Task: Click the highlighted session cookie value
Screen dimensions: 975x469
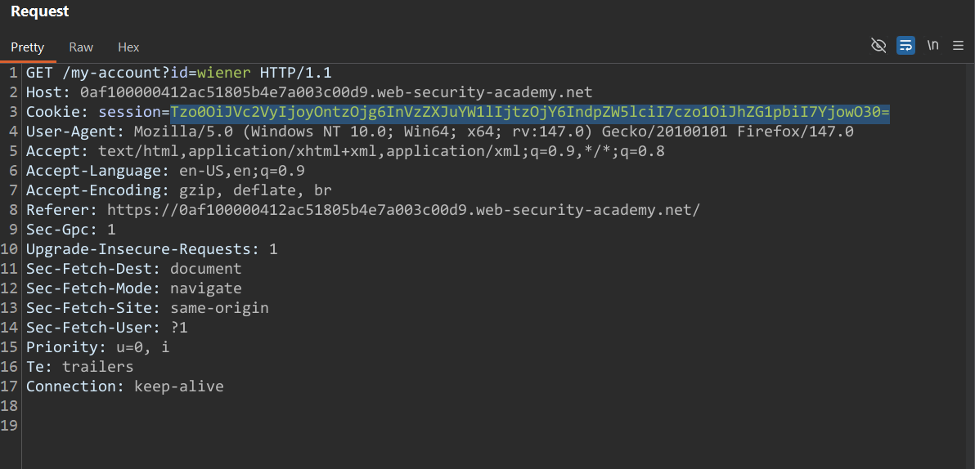Action: pos(529,112)
